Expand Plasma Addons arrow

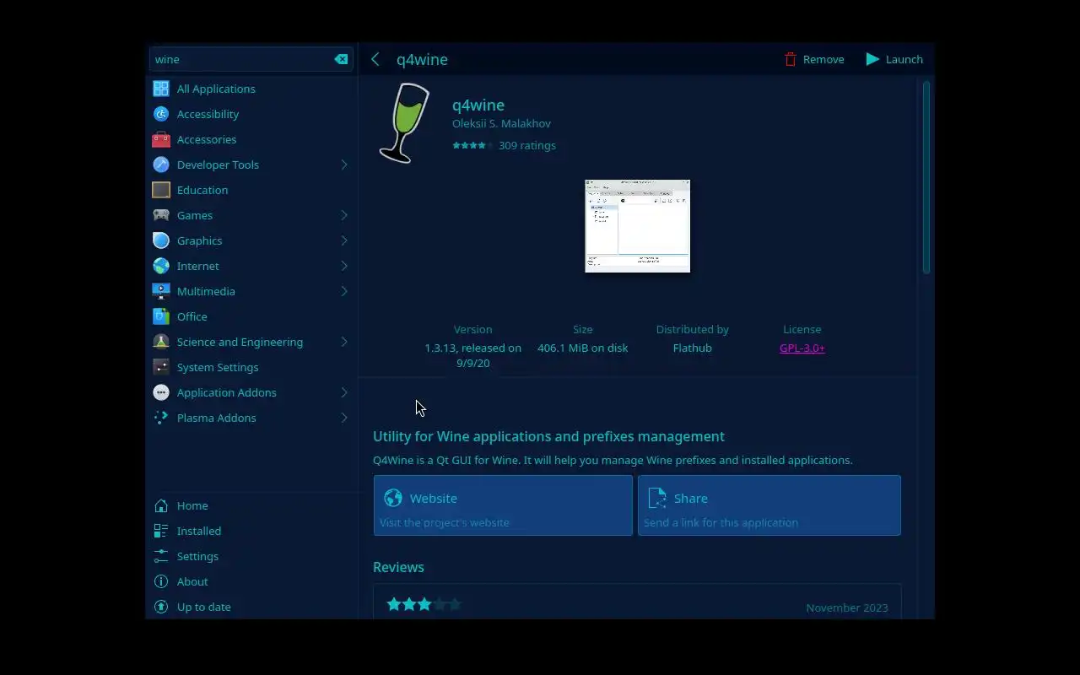(344, 418)
